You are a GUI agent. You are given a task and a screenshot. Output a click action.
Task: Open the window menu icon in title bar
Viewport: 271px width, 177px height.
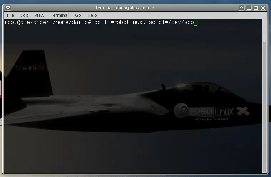click(x=8, y=8)
